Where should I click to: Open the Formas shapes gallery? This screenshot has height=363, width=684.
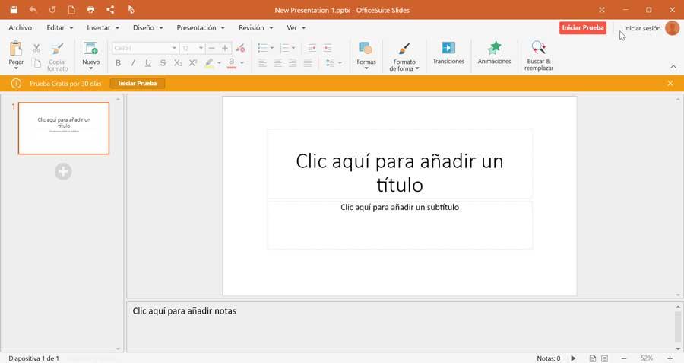(366, 56)
